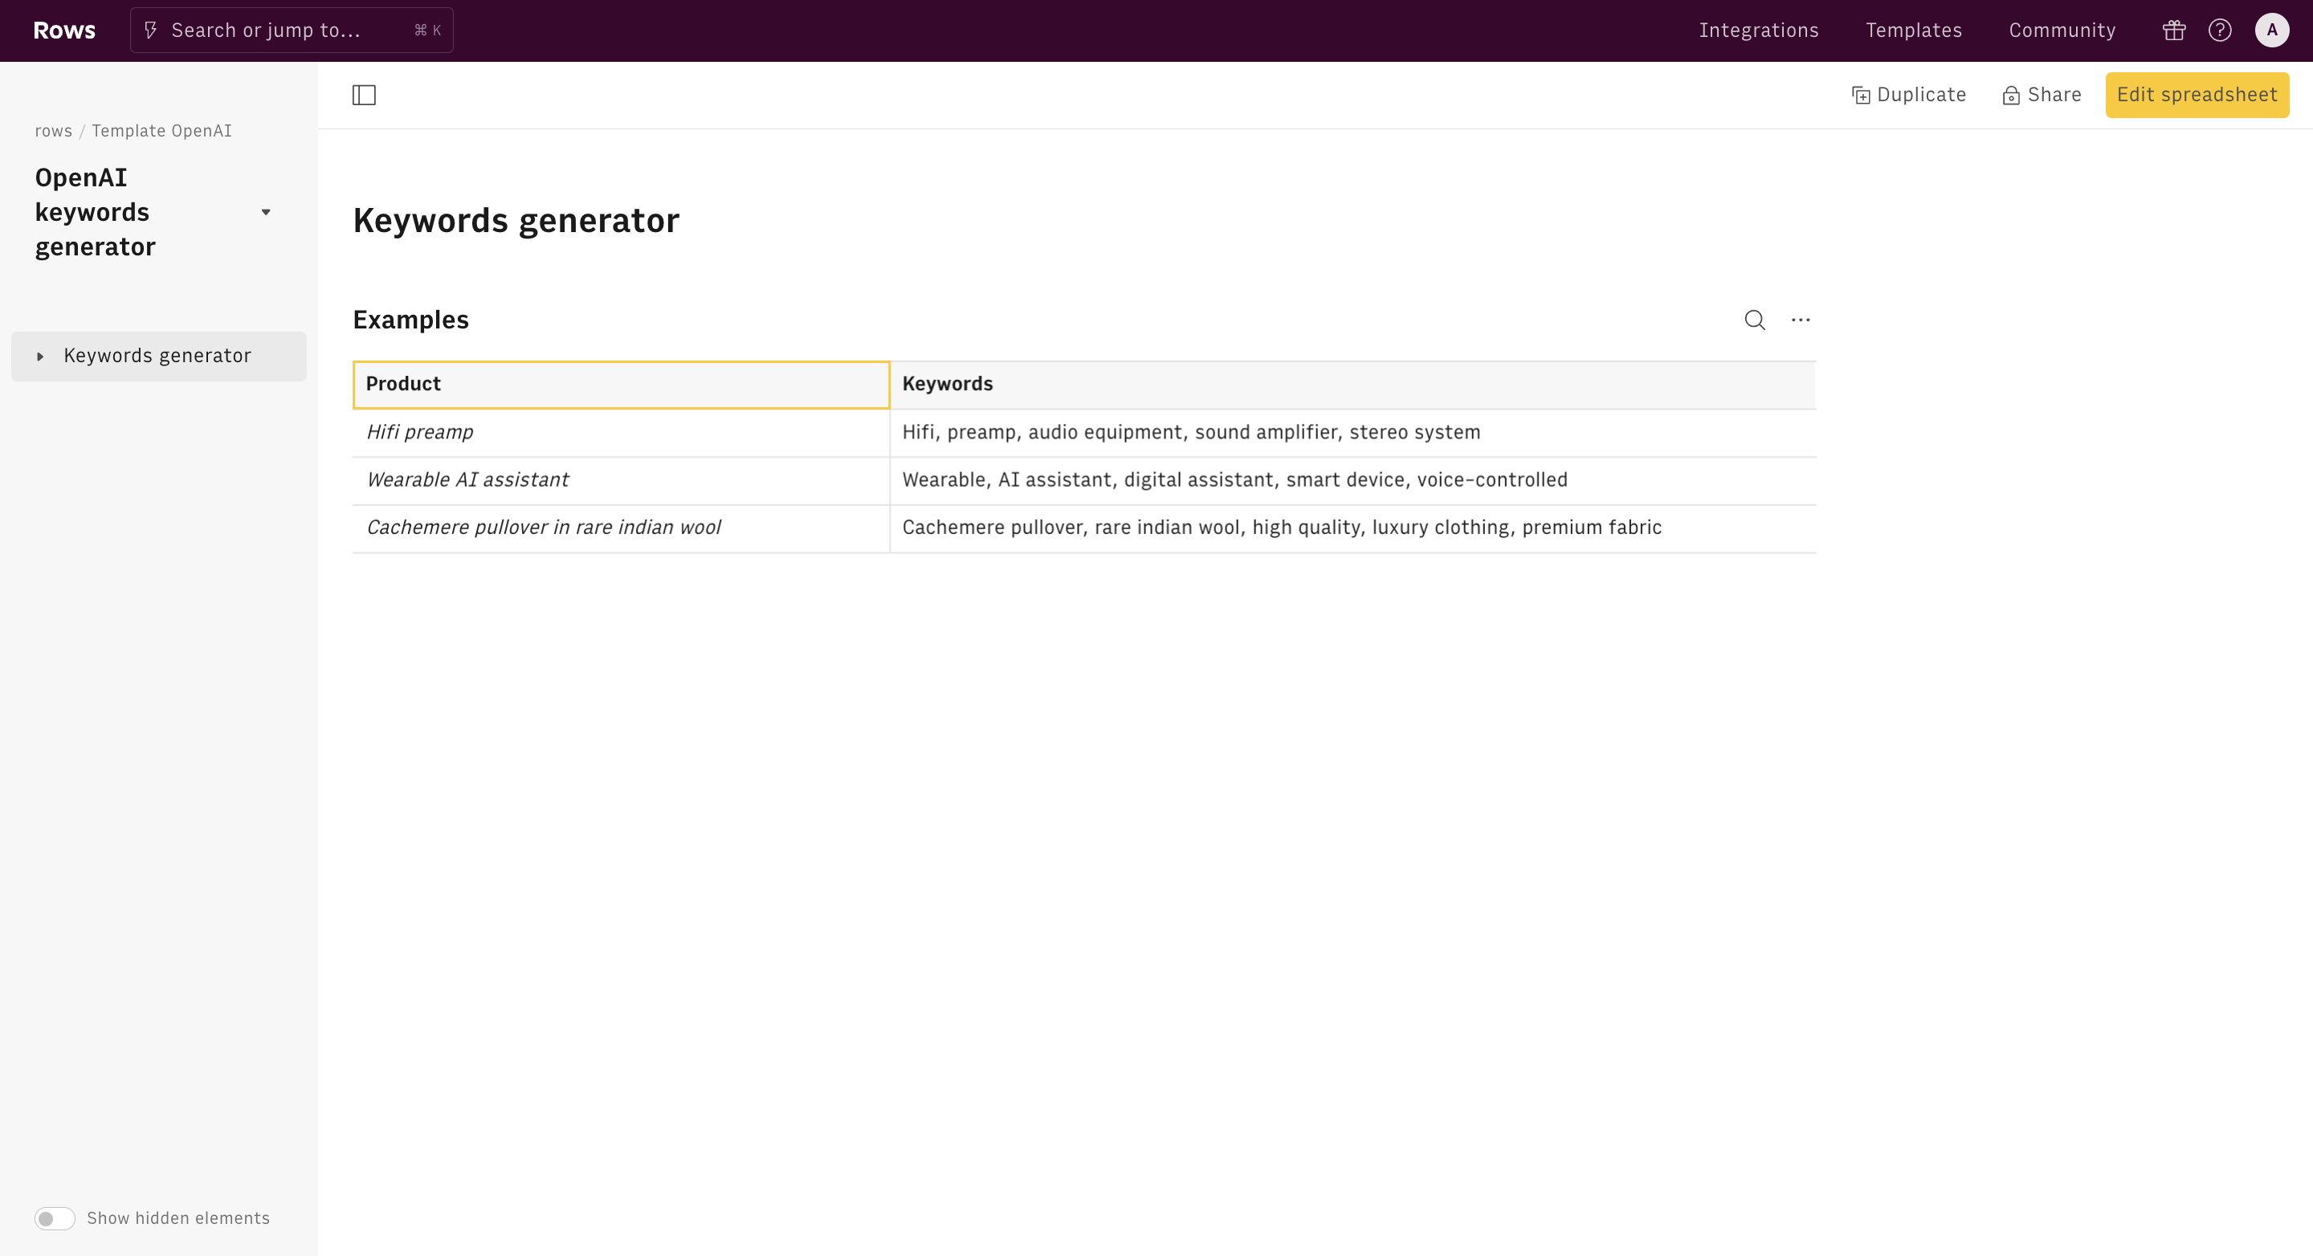This screenshot has height=1256, width=2313.
Task: Open the help question mark icon
Action: point(2220,31)
